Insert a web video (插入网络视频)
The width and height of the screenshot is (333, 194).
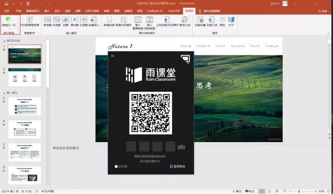[149, 23]
